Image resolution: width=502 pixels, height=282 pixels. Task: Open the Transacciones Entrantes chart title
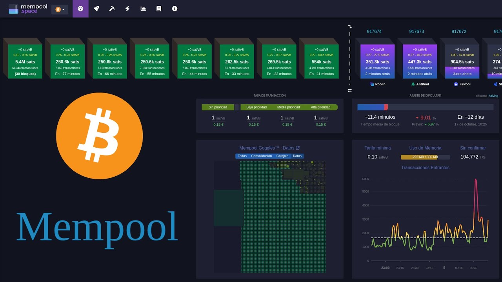coord(425,168)
